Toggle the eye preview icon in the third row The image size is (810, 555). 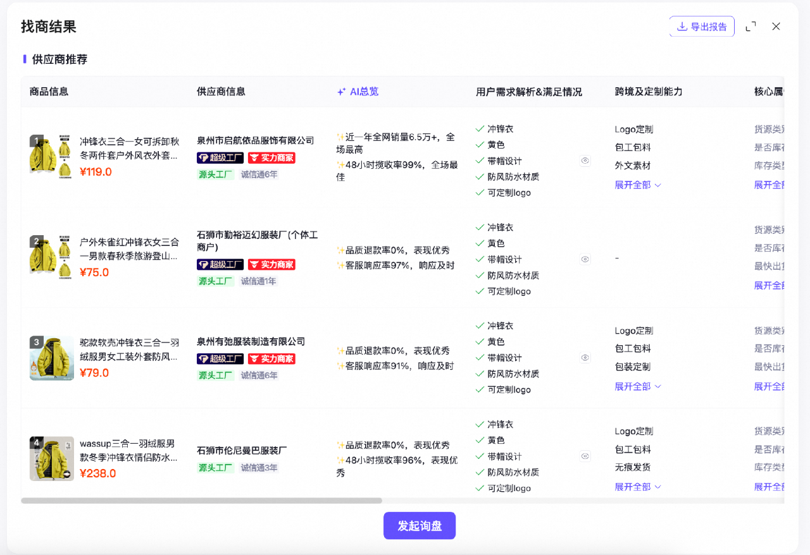(585, 357)
